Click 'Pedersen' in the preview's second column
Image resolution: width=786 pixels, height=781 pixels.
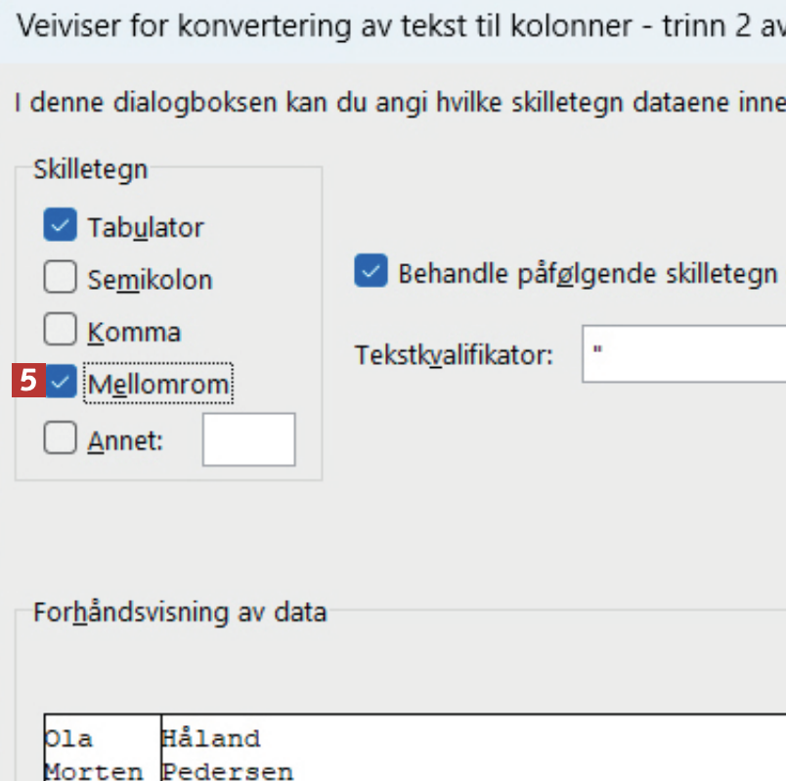point(228,770)
